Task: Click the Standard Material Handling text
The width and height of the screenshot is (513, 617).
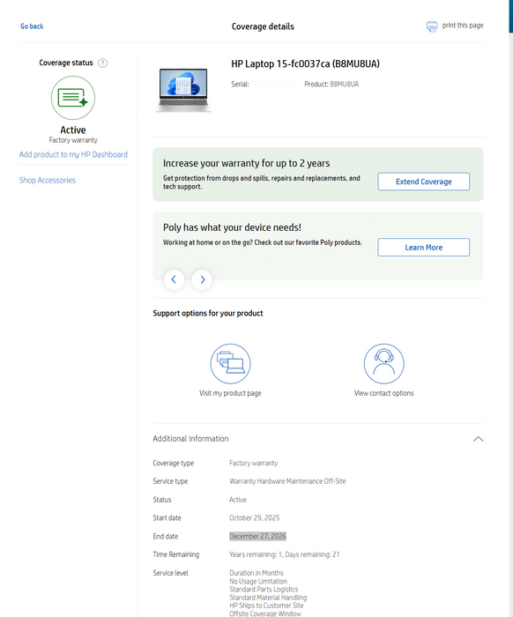Action: [x=268, y=598]
